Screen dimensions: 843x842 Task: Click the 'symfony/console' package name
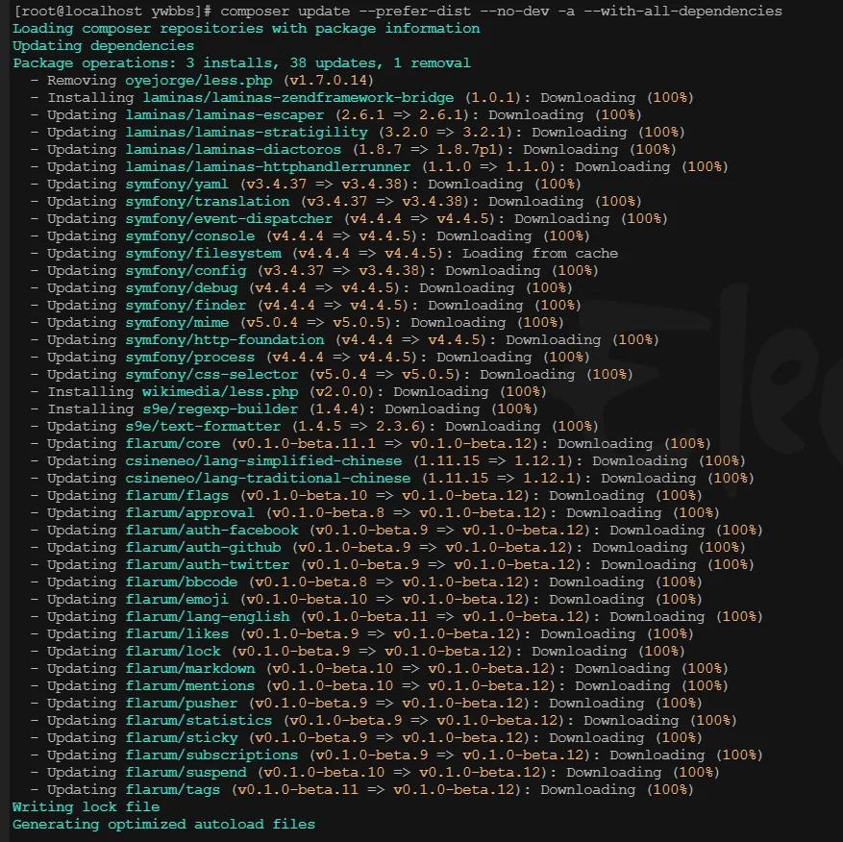click(190, 235)
